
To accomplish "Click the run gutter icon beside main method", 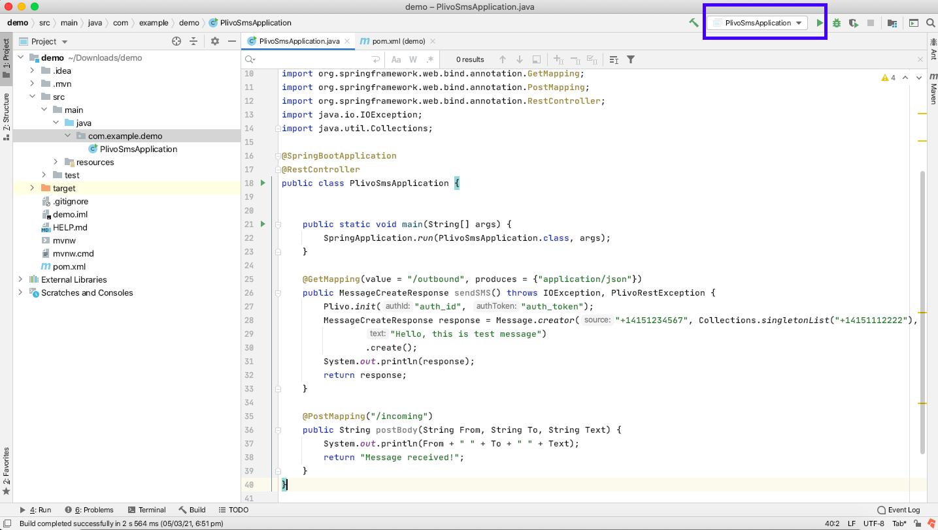I will point(263,224).
